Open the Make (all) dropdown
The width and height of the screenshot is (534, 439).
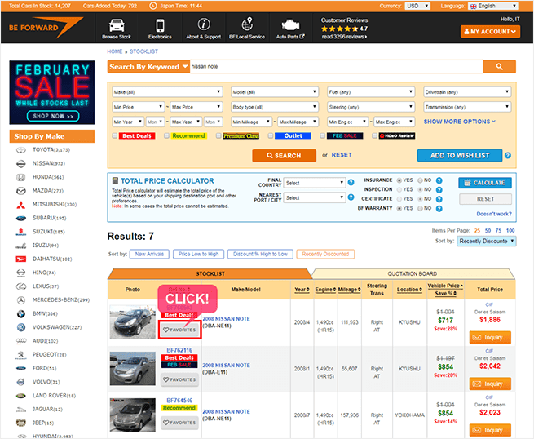tap(167, 92)
